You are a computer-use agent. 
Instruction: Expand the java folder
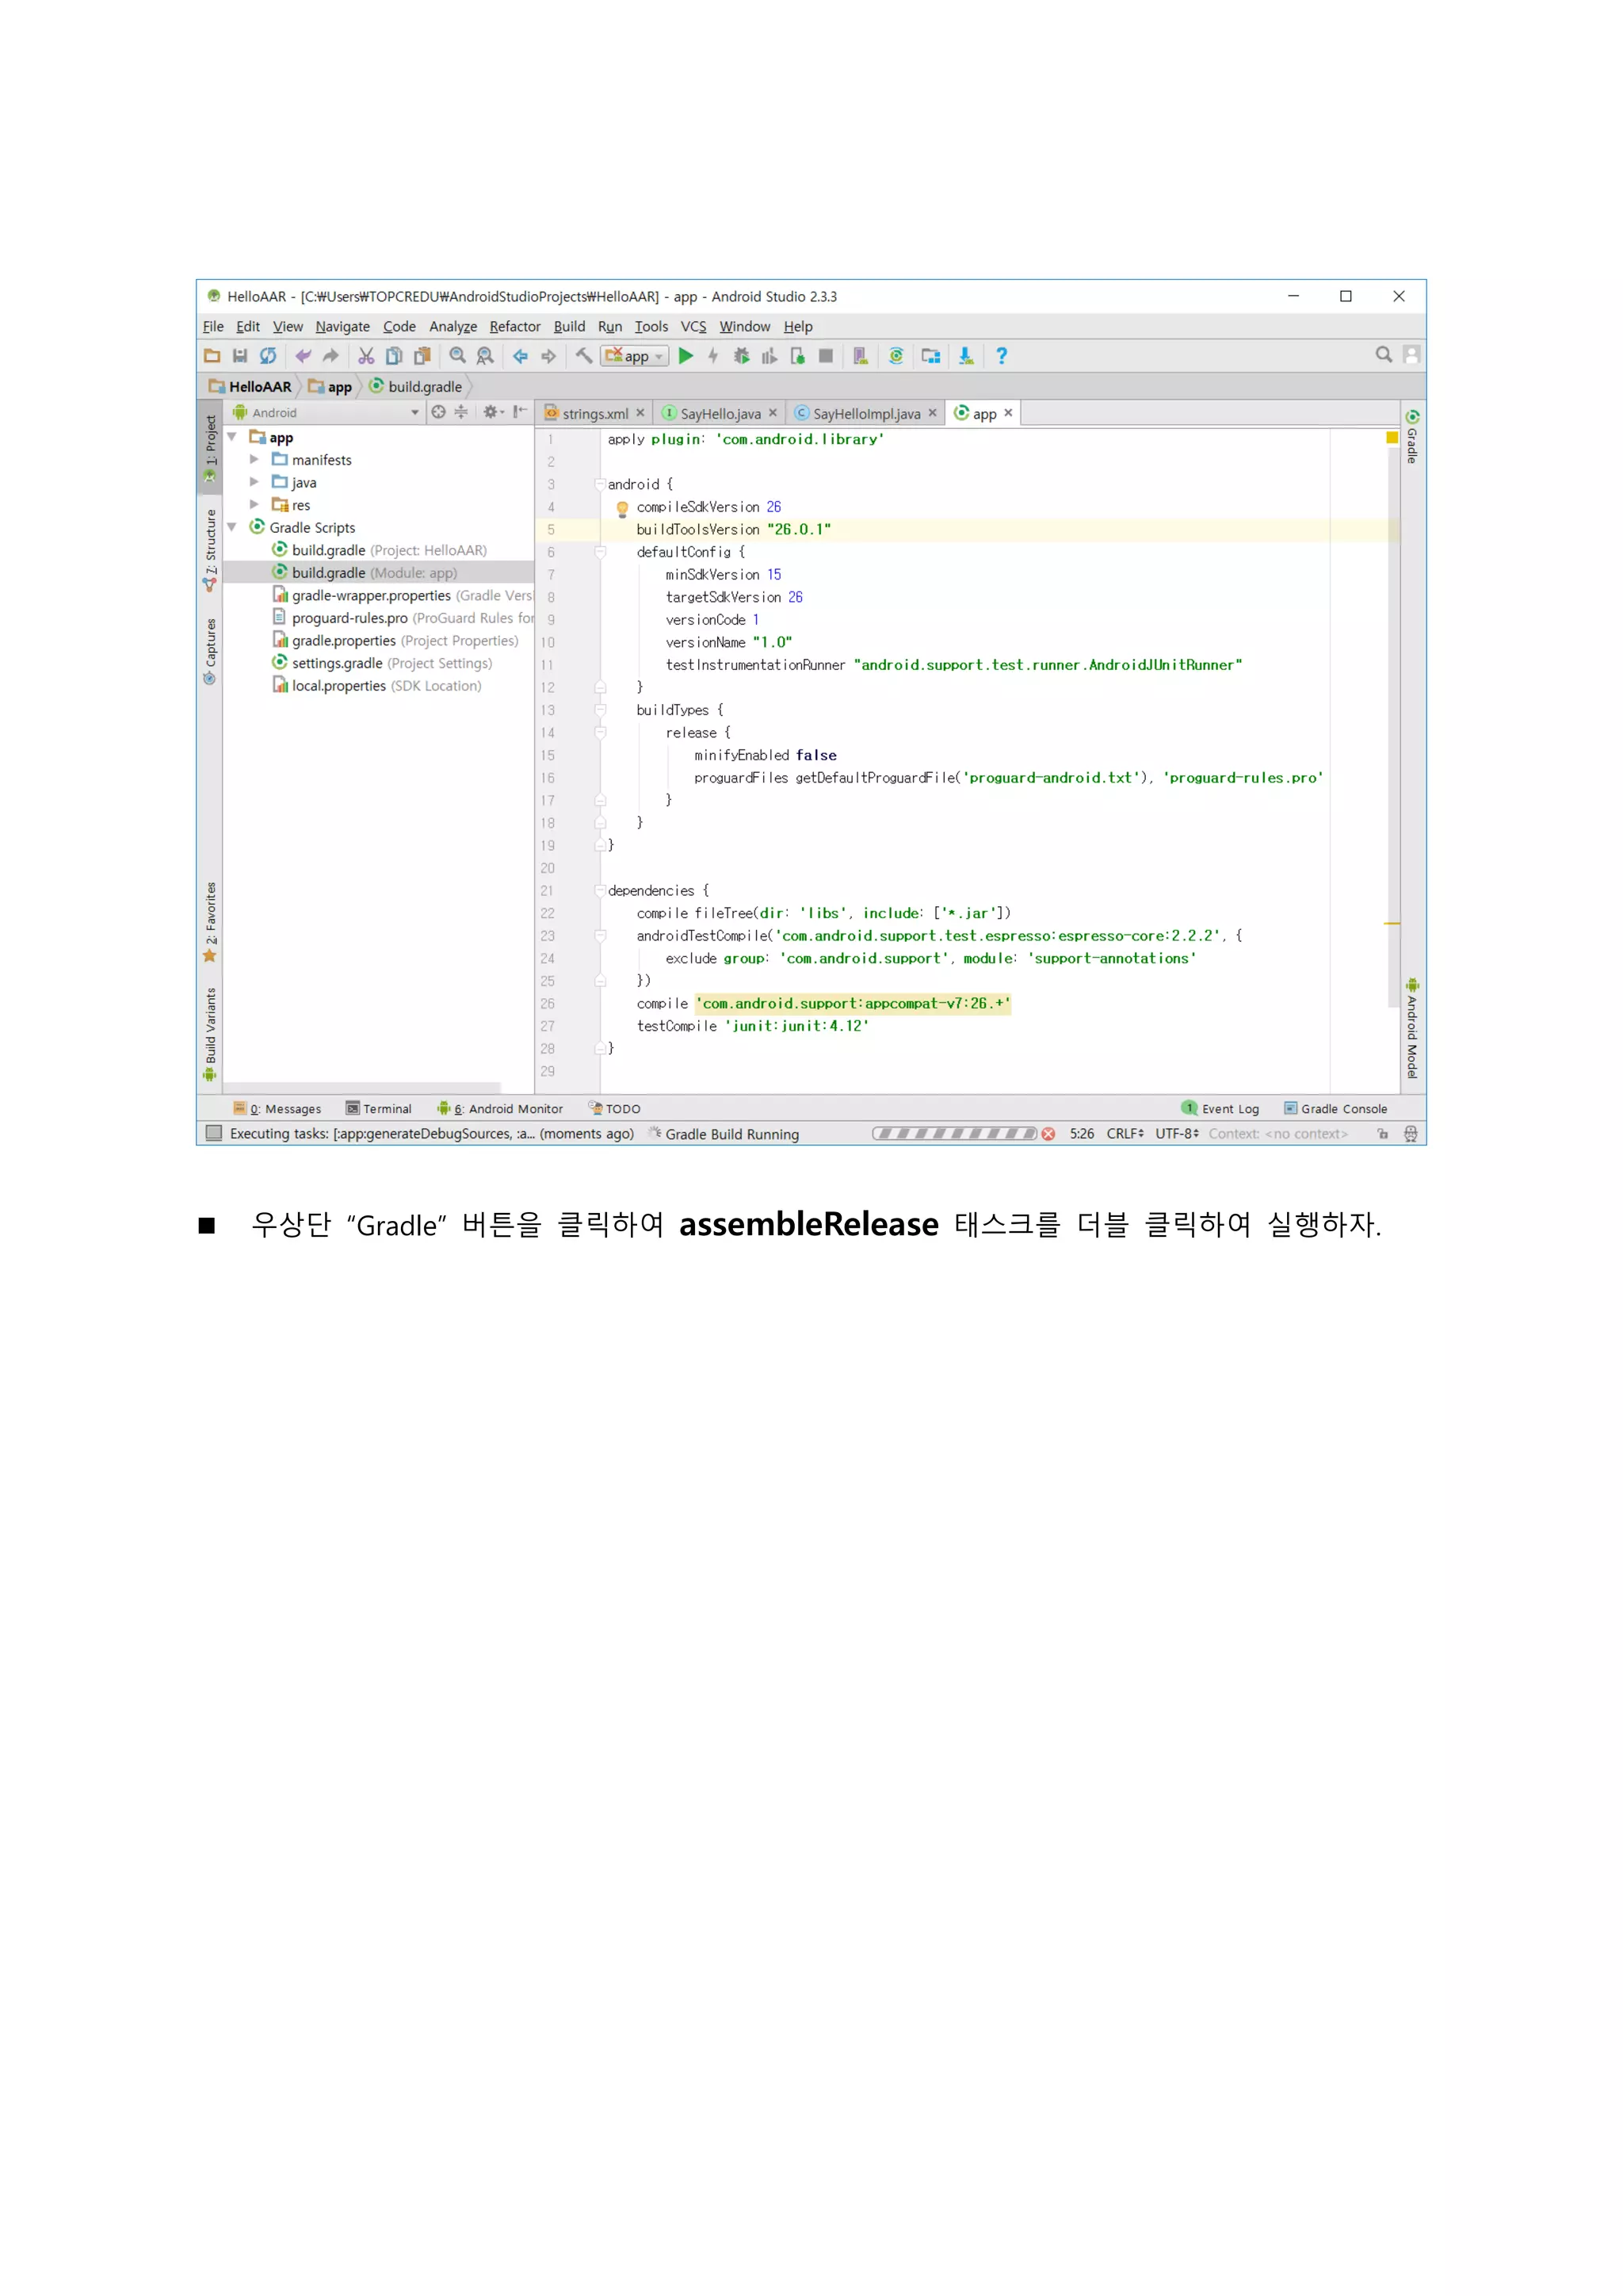point(254,482)
